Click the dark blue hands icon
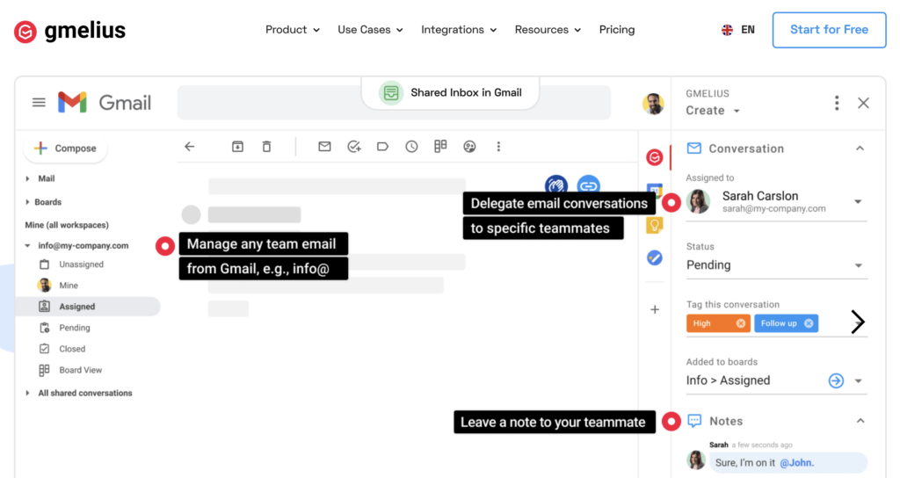 (x=556, y=184)
